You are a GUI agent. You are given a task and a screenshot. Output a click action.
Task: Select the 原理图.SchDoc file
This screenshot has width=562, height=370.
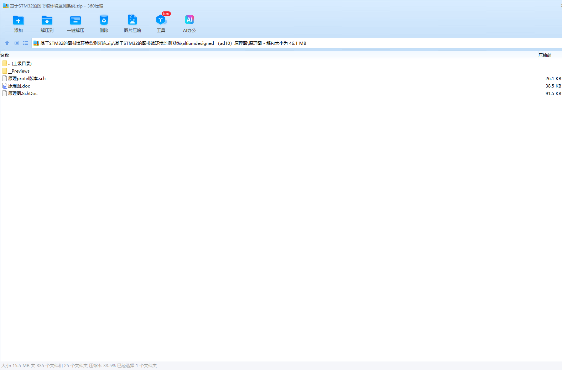click(x=23, y=94)
